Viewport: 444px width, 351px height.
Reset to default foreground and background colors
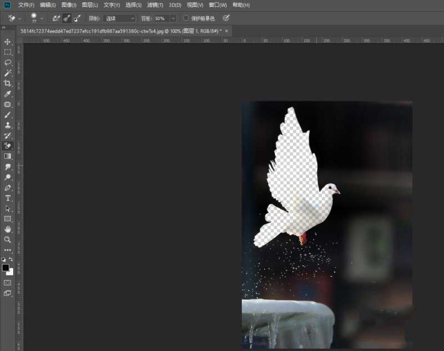(3, 259)
